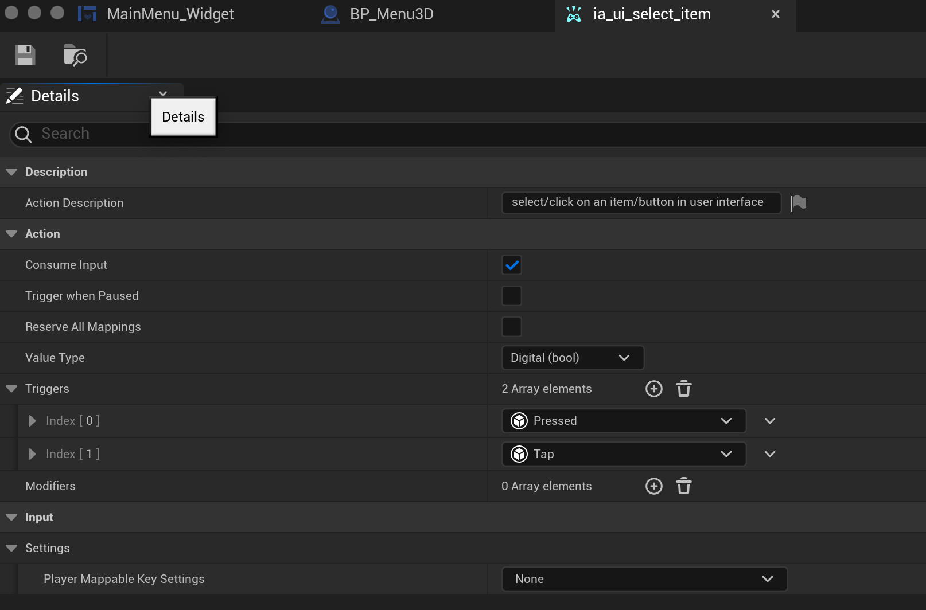
Task: Click the Consume Input label
Action: tap(66, 265)
